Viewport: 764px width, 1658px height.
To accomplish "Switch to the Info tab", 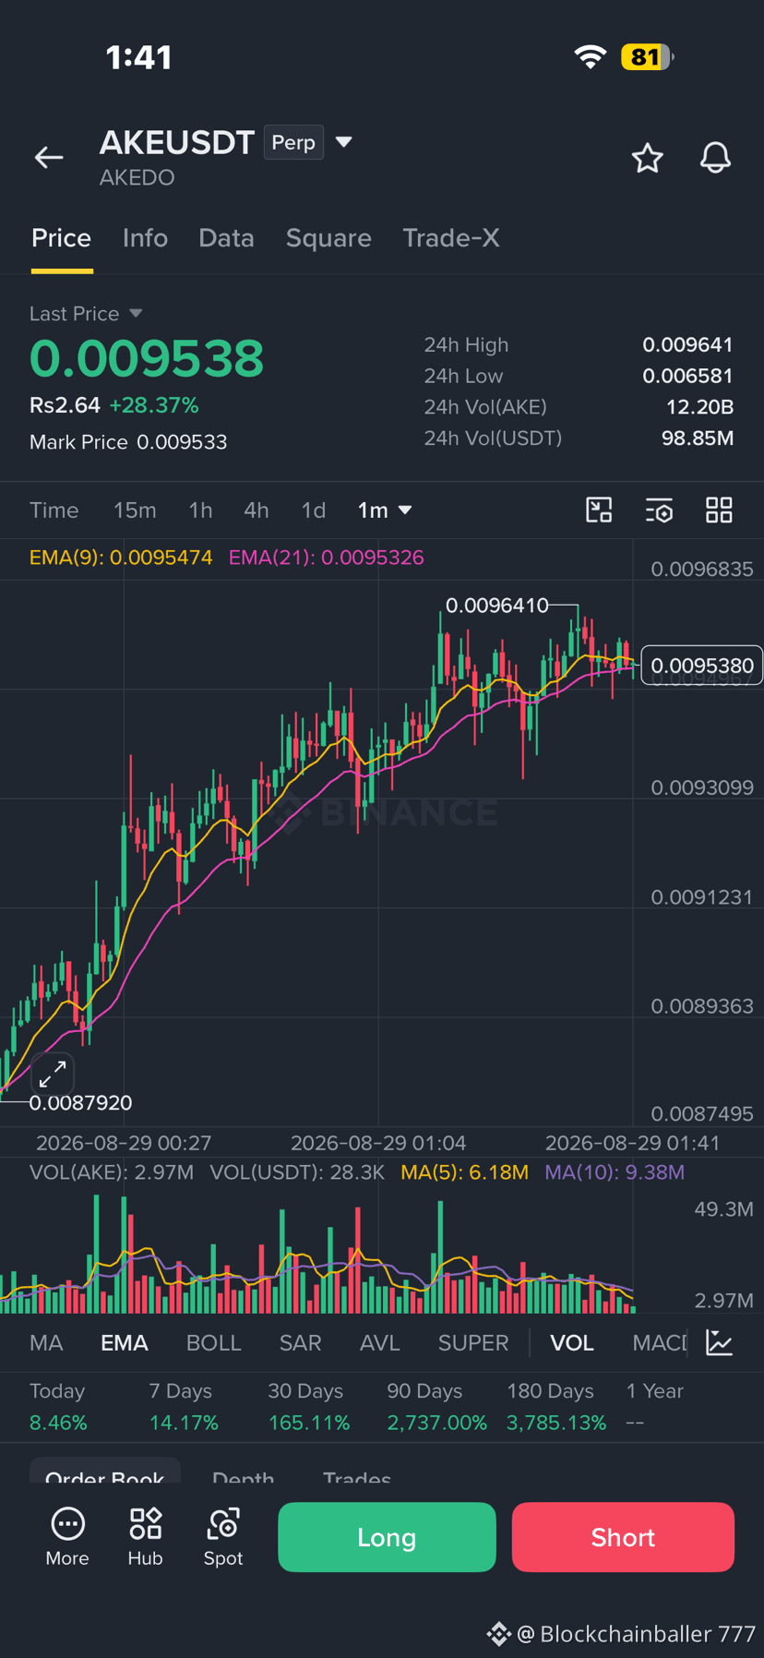I will tap(145, 238).
